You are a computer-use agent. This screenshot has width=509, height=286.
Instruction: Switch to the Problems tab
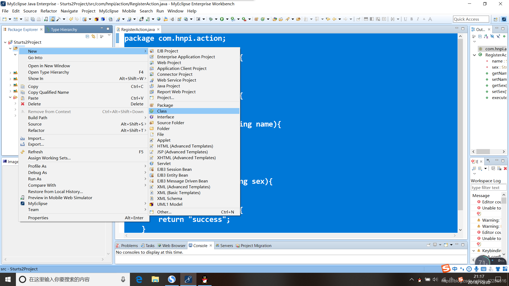[127, 245]
